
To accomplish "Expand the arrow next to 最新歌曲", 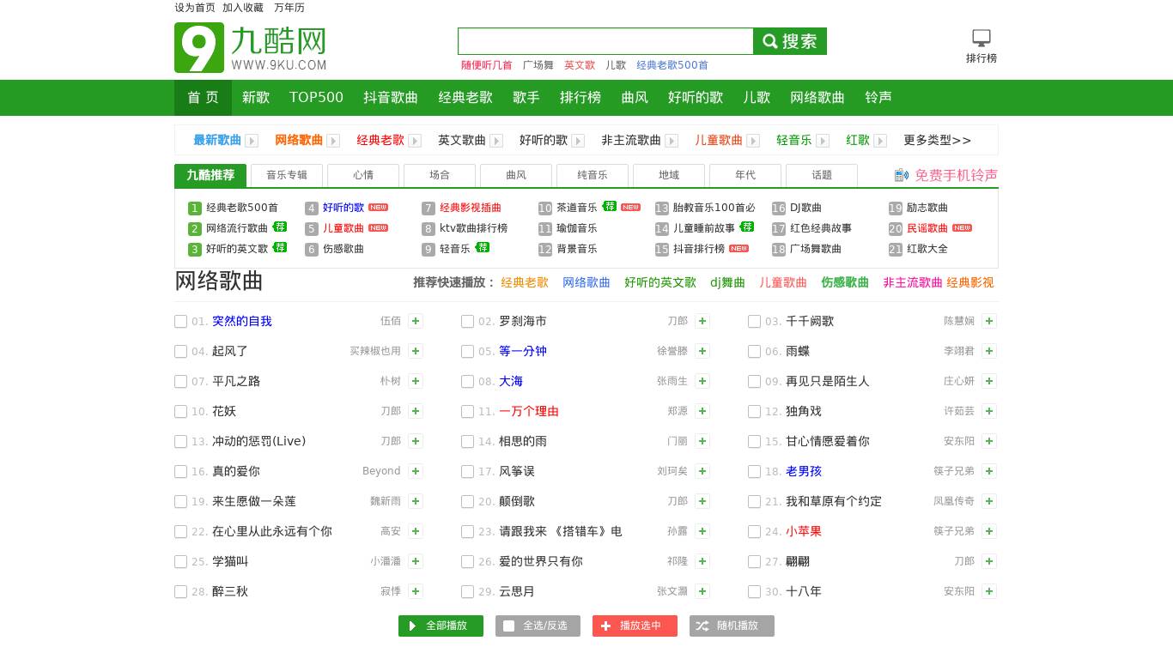I will pos(252,140).
